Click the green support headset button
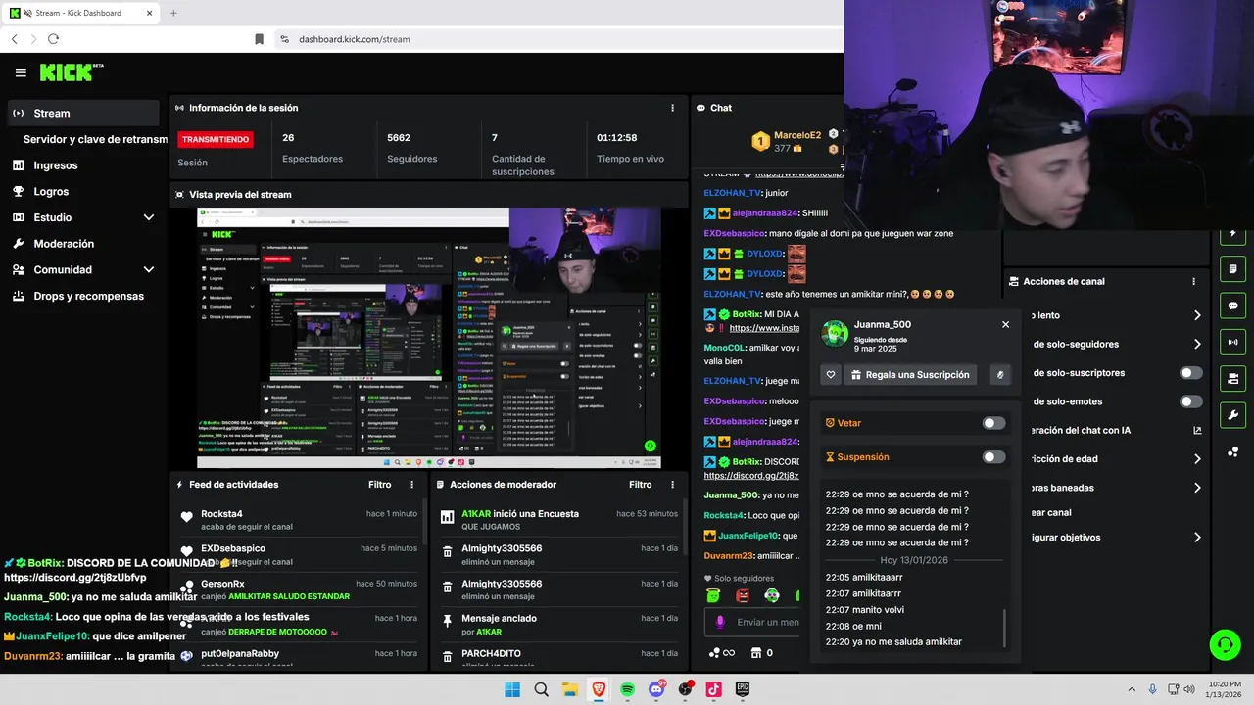Image resolution: width=1254 pixels, height=705 pixels. [x=1225, y=644]
